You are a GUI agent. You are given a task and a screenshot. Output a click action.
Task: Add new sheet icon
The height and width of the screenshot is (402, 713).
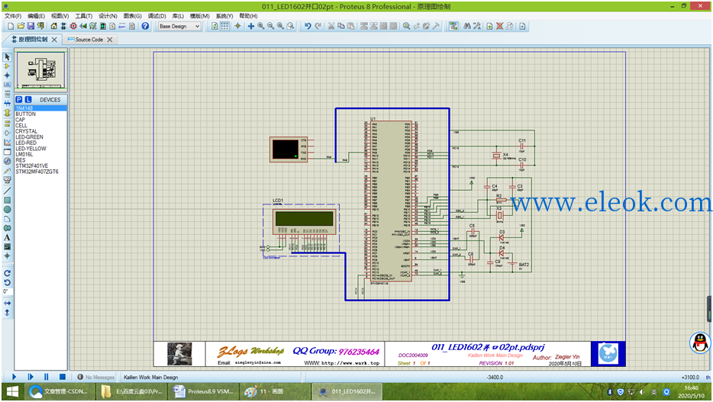coord(489,27)
